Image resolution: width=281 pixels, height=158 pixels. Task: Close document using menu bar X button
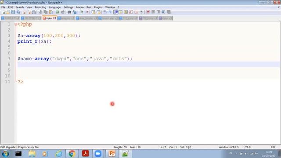click(x=279, y=7)
